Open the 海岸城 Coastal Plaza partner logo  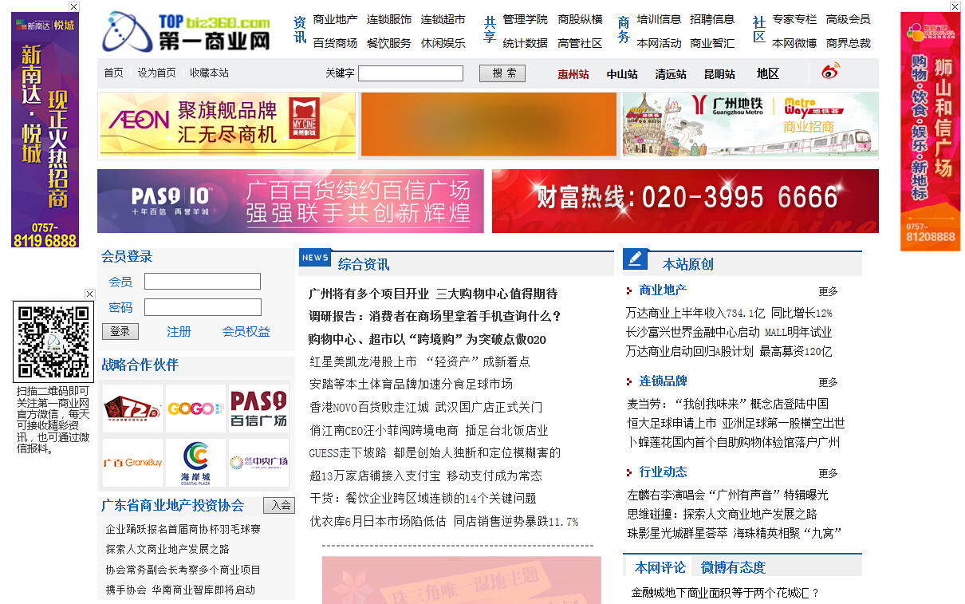(x=195, y=463)
